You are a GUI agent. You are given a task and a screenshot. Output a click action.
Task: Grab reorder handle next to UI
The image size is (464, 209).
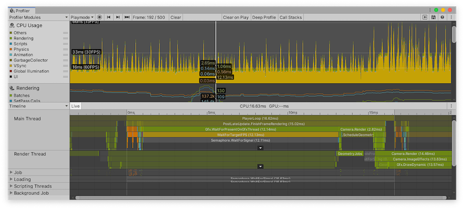click(66, 76)
